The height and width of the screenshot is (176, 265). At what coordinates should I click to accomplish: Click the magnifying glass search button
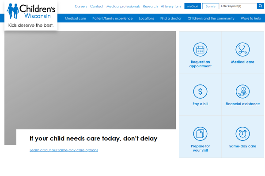[261, 6]
